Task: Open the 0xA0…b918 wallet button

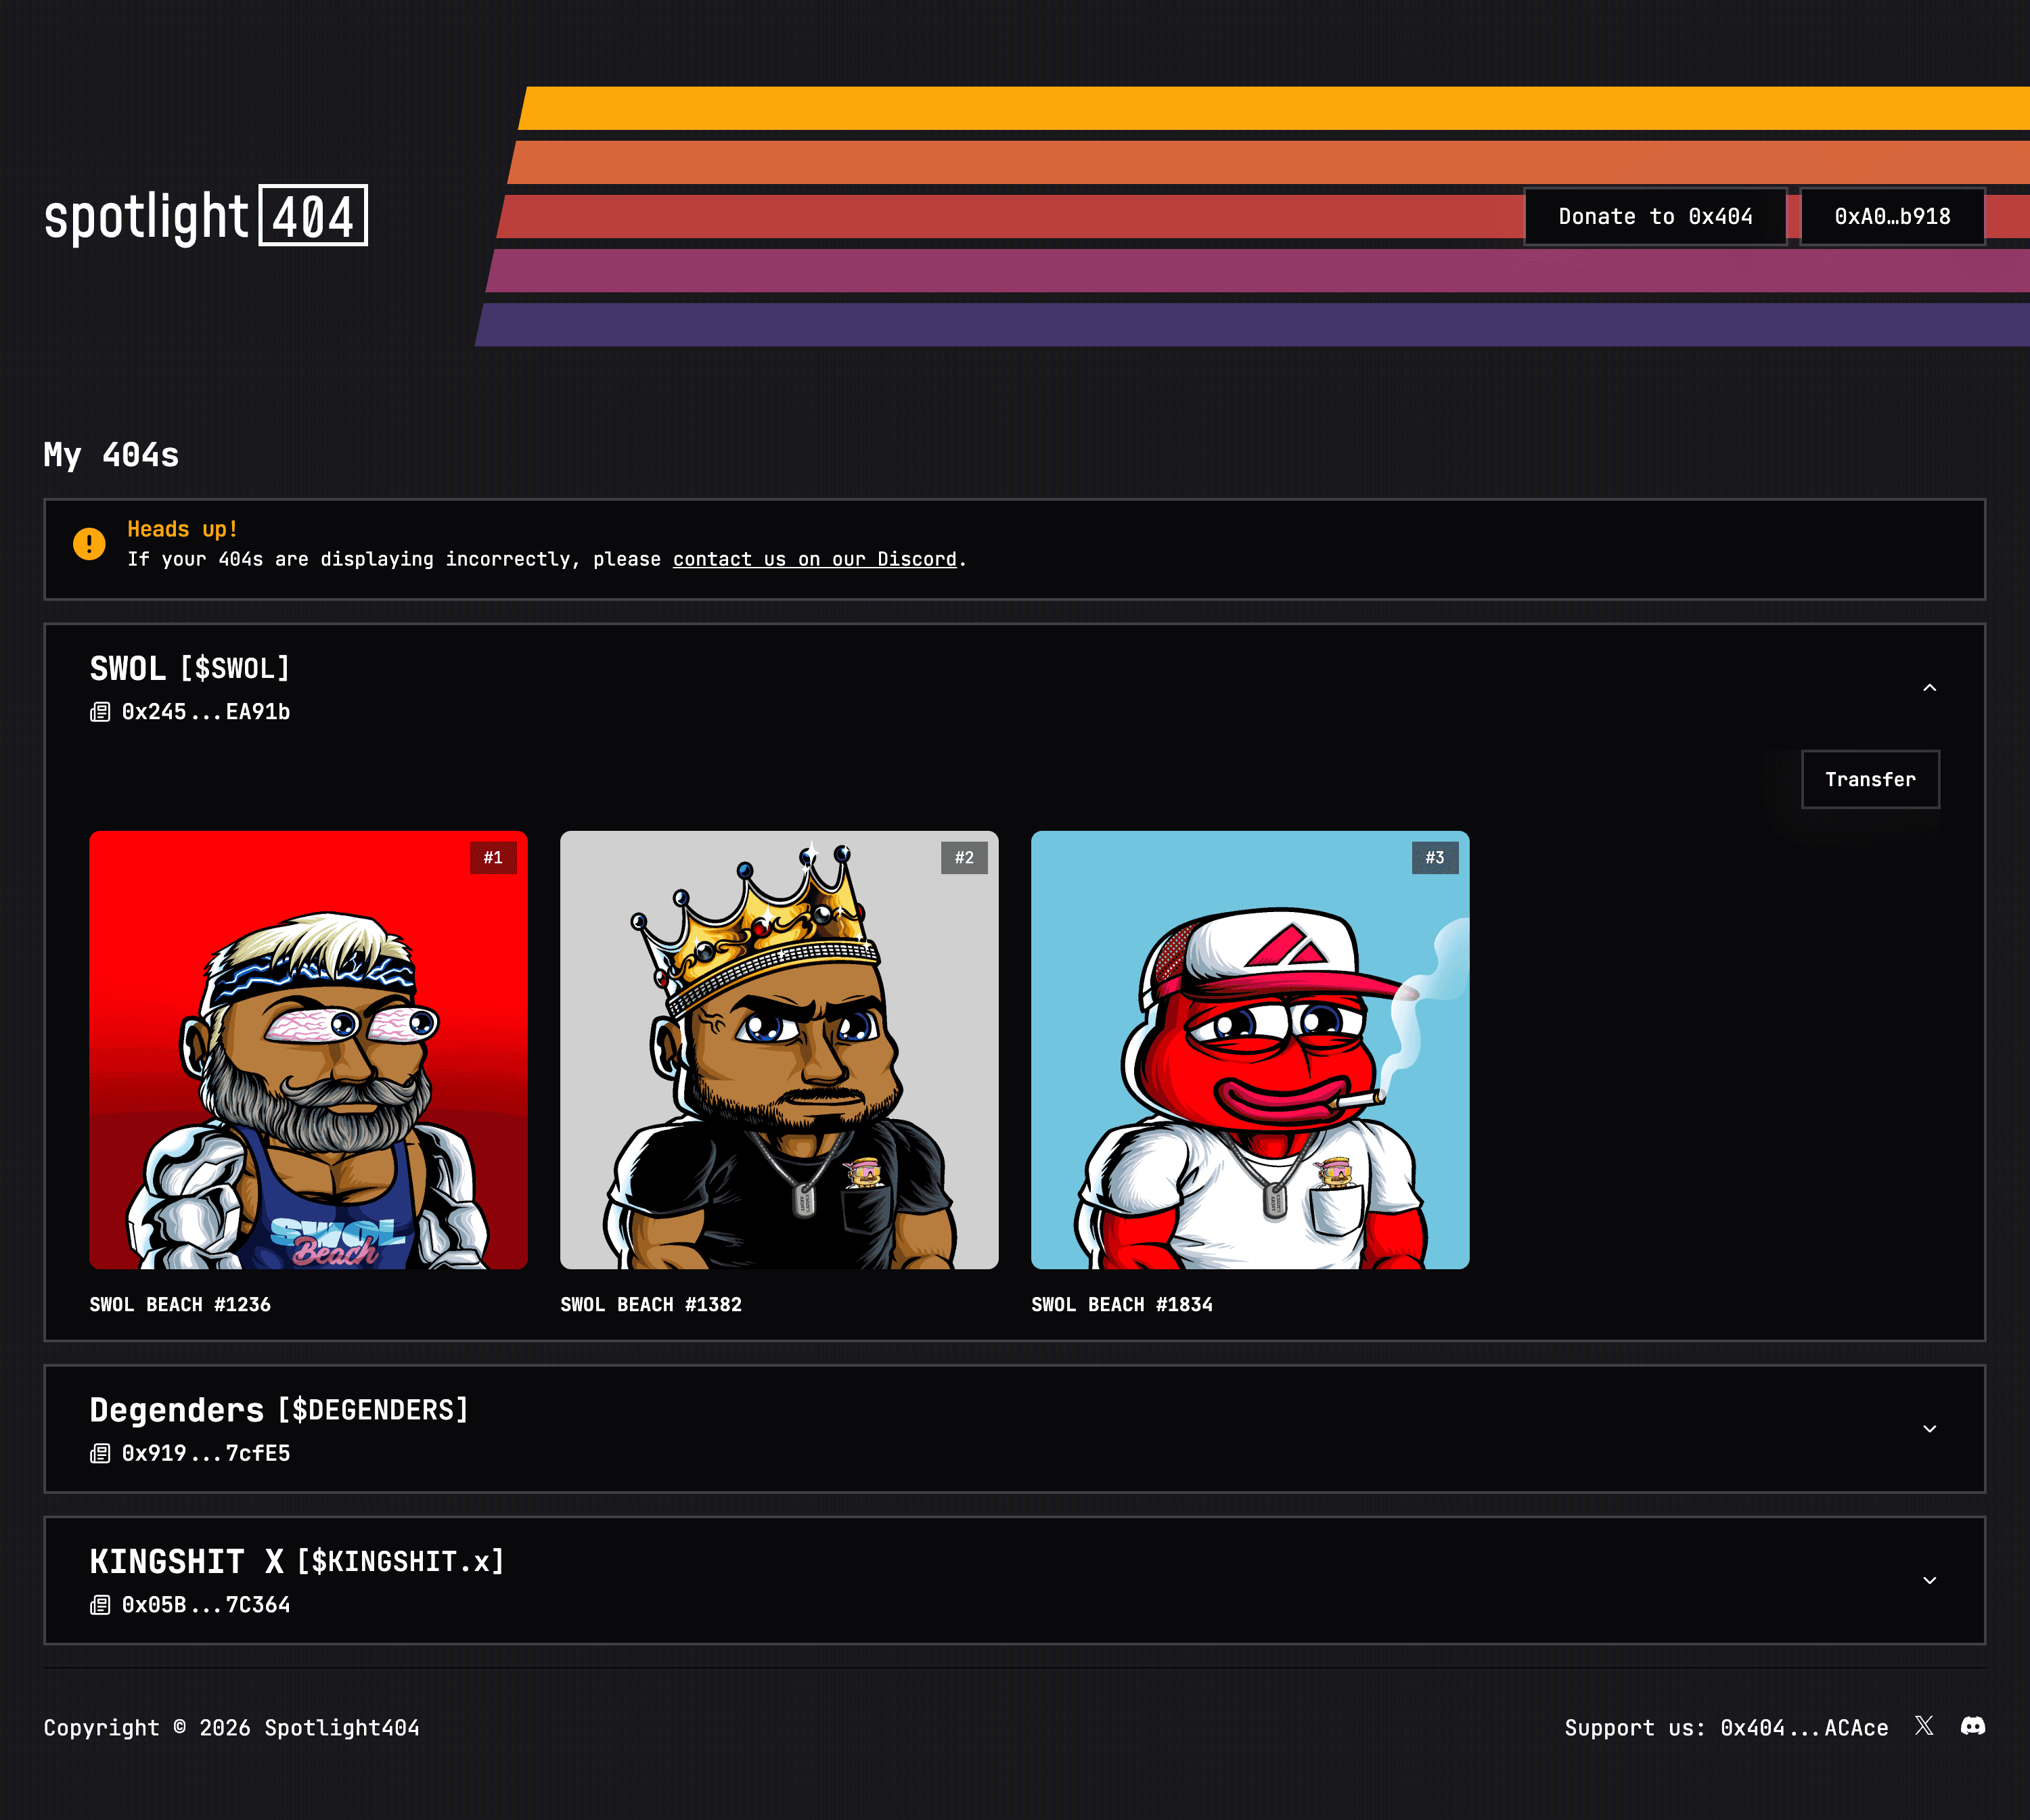Action: [x=1892, y=216]
